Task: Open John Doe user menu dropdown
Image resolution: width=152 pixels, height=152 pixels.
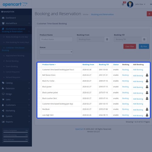Action: pyautogui.click(x=140, y=4)
